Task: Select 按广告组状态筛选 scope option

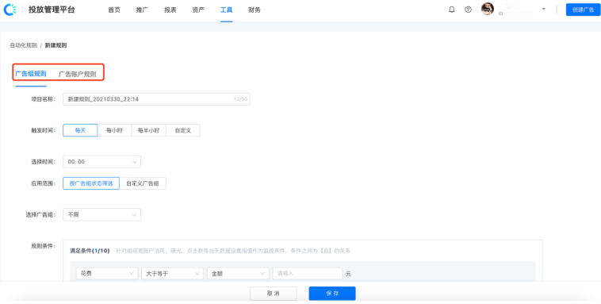Action: point(91,183)
